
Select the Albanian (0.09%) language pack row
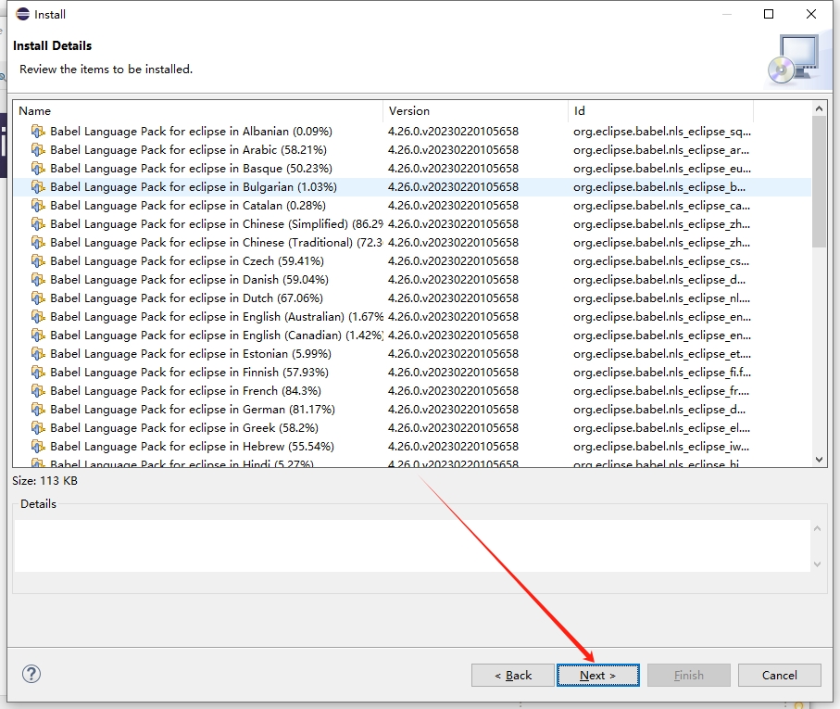[x=412, y=132]
